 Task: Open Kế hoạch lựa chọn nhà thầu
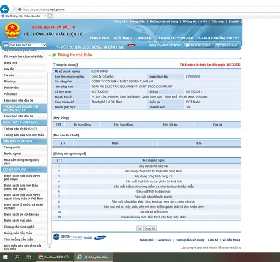(x=23, y=56)
